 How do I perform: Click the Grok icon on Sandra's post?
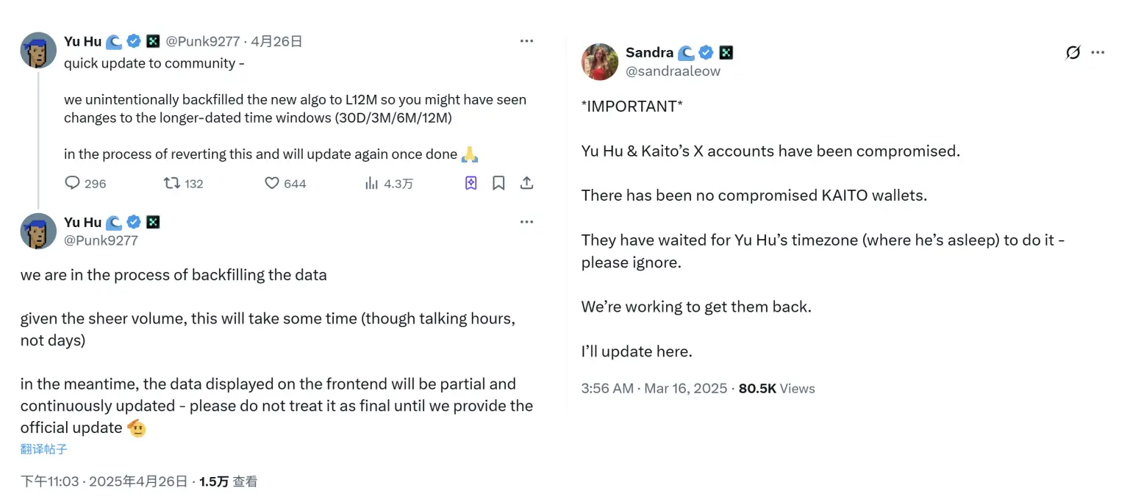point(1073,53)
